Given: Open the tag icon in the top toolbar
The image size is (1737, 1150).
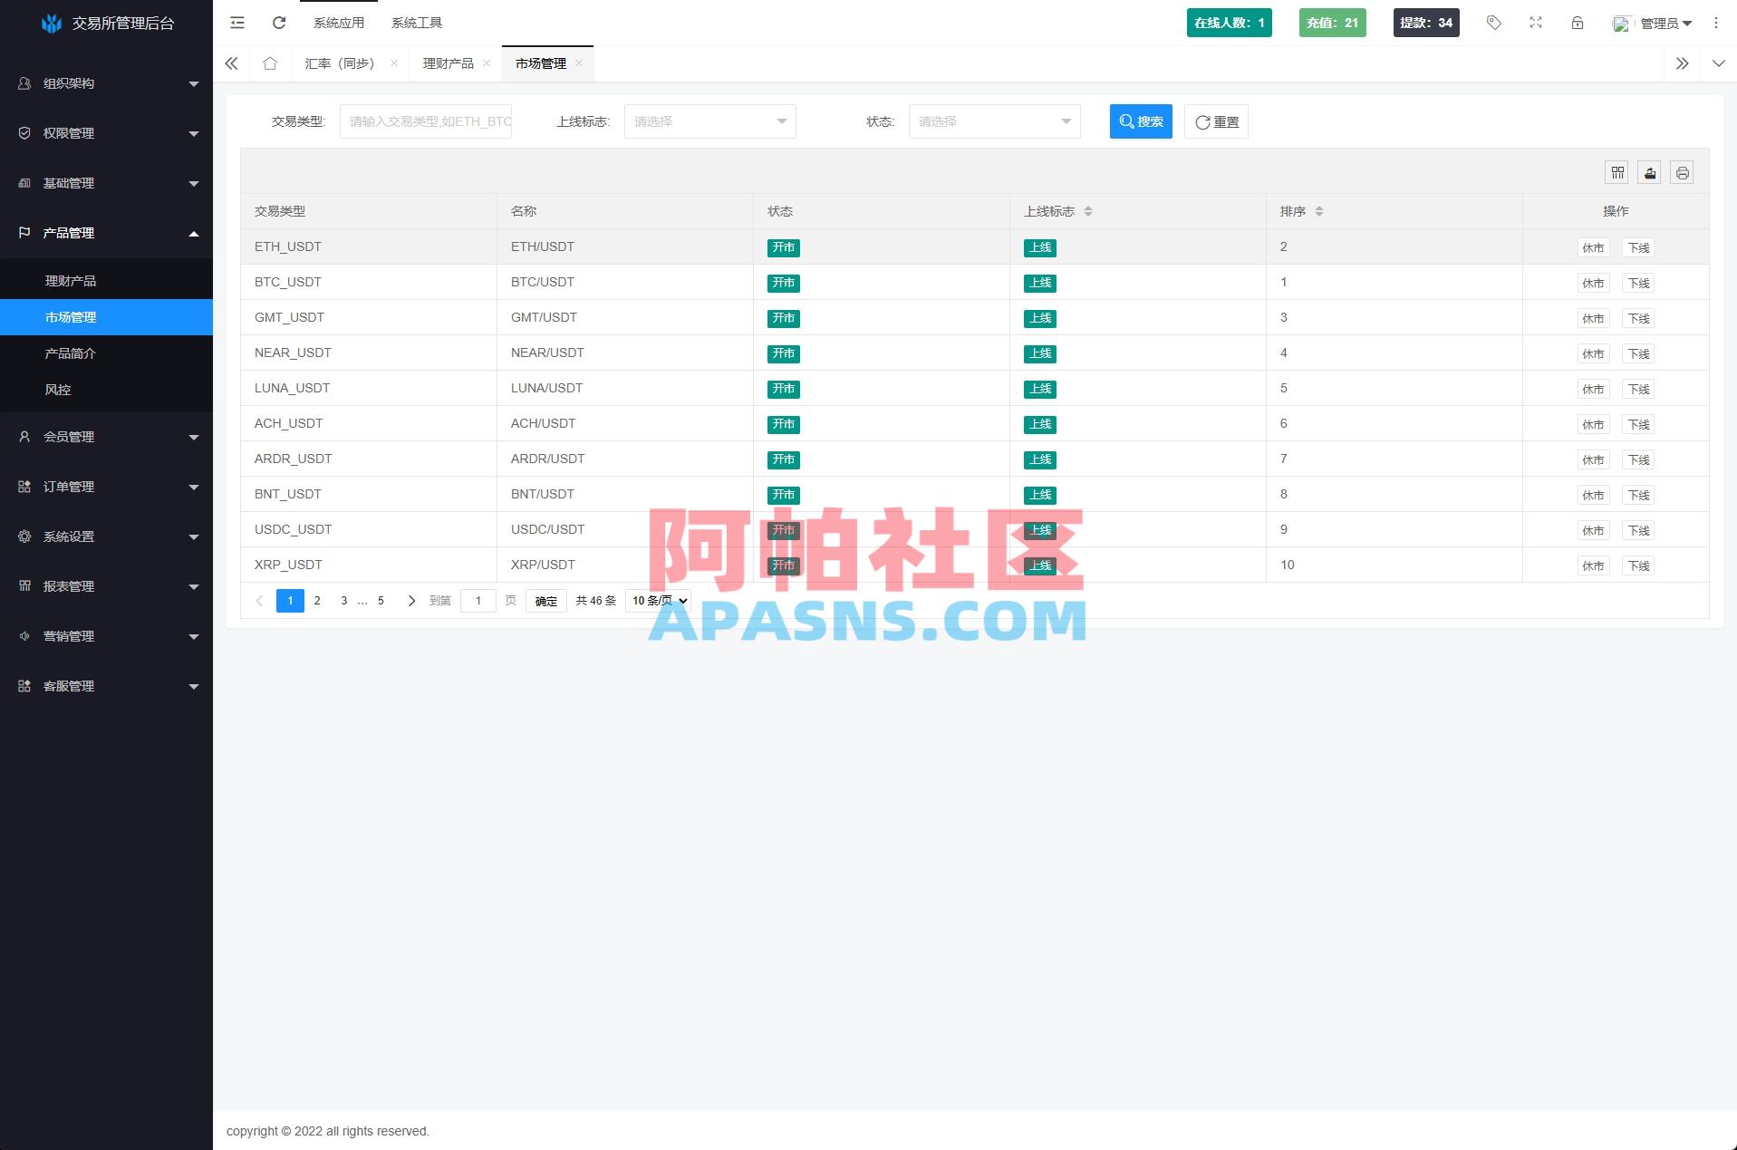Looking at the screenshot, I should (1493, 22).
